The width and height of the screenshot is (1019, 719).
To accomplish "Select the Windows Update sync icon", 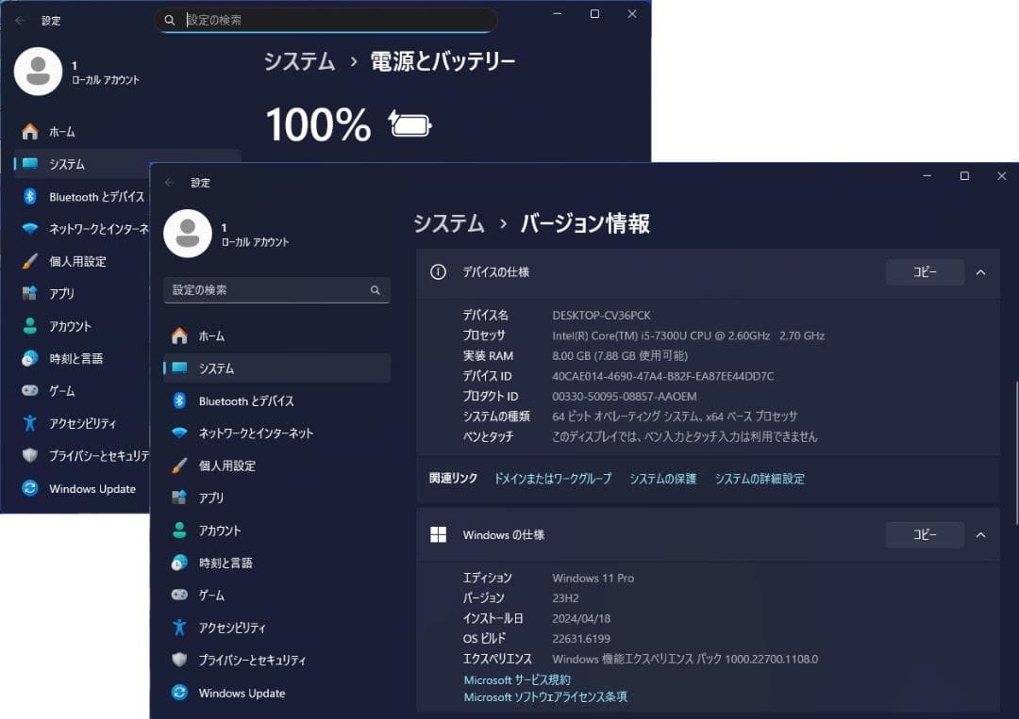I will (180, 693).
